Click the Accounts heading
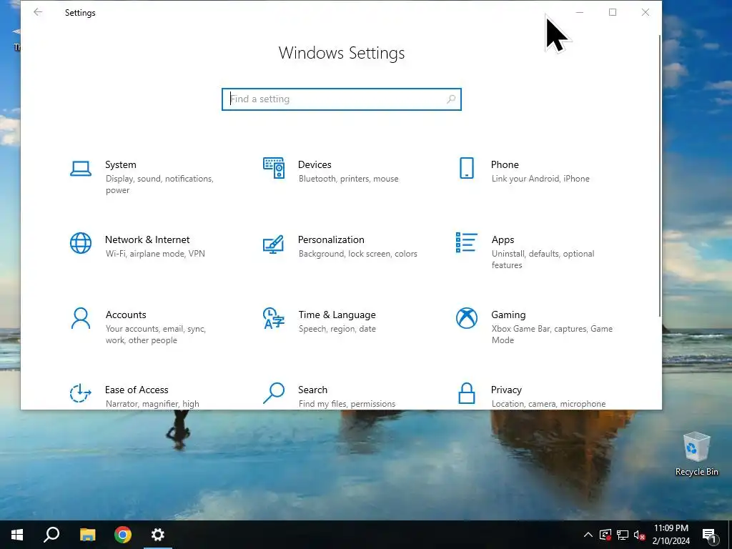Viewport: 732px width, 549px height. coord(126,315)
